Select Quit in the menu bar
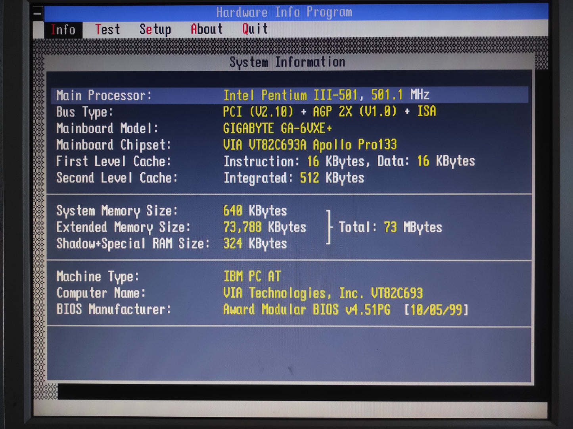The height and width of the screenshot is (429, 573). [255, 29]
